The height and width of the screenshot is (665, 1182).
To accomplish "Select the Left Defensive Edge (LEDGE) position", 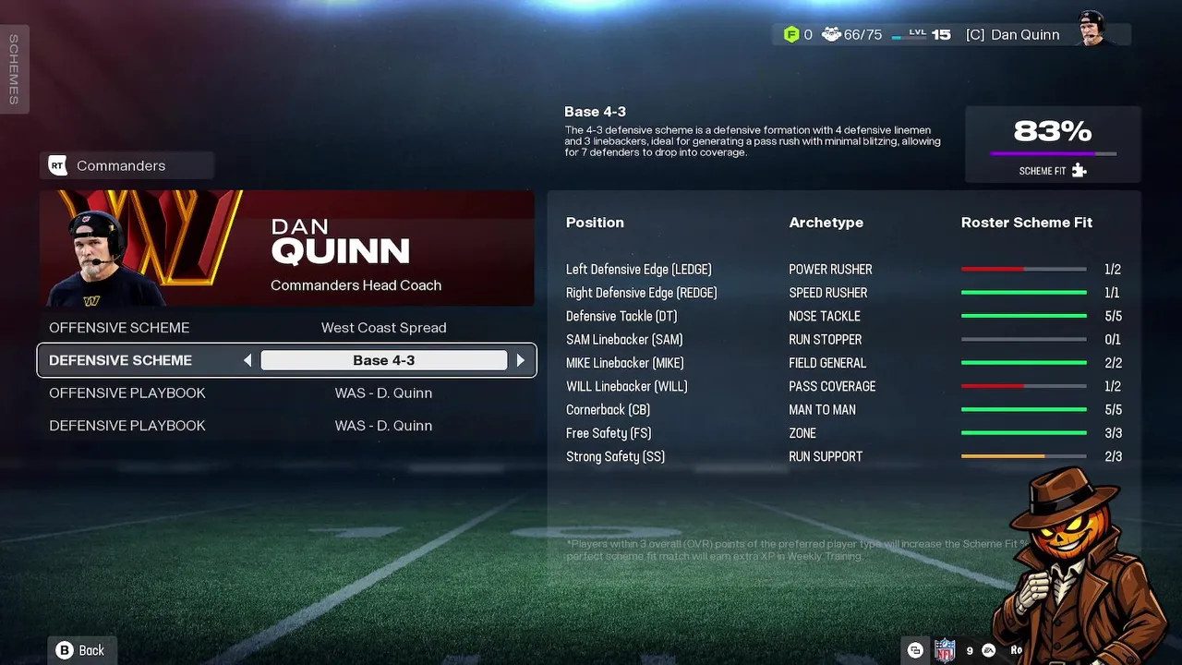I will [x=638, y=270].
